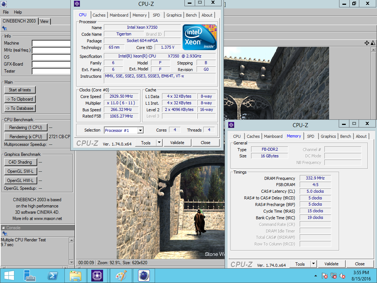Open Windows Start button

[x=9, y=276]
